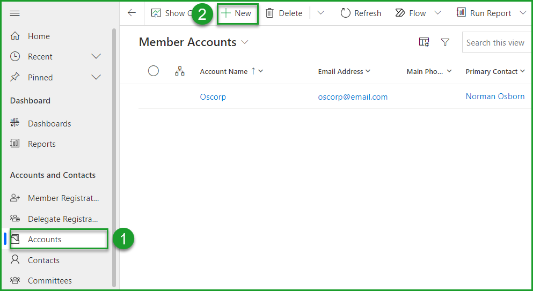Click the hierarchy column icon

point(180,71)
